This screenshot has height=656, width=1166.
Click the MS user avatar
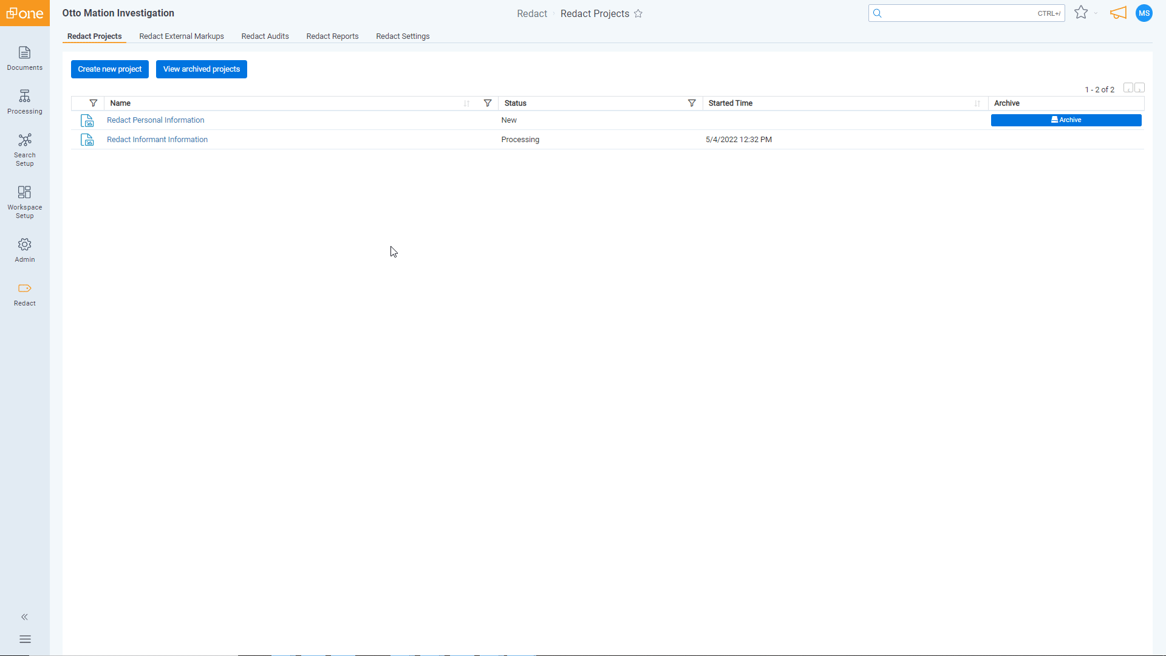point(1145,13)
